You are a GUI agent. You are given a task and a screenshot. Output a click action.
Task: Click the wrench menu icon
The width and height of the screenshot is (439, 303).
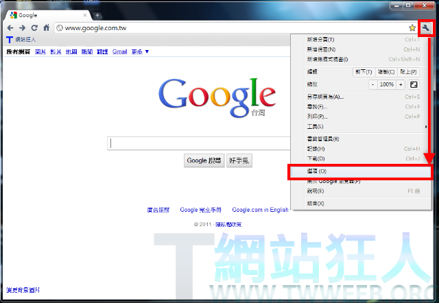tap(425, 27)
